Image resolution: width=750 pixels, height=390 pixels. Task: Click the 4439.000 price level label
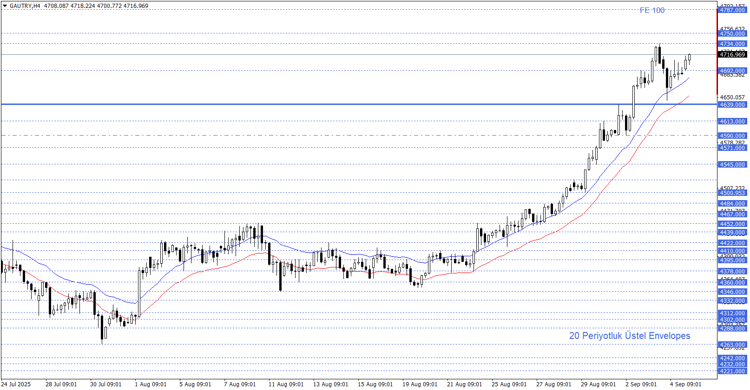point(732,233)
